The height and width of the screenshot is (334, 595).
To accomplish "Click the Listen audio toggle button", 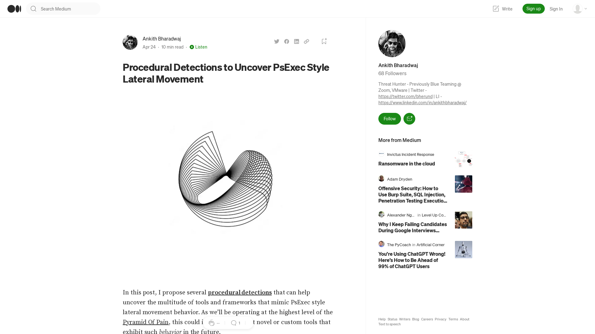I will click(x=198, y=47).
